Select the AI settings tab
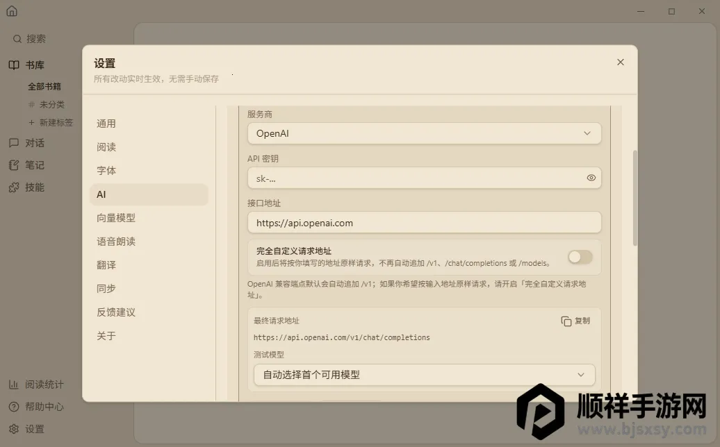Image resolution: width=720 pixels, height=447 pixels. (149, 194)
